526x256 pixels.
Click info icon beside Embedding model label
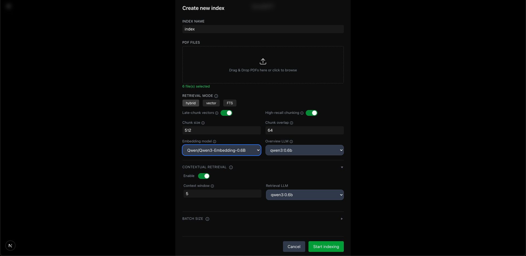click(215, 142)
